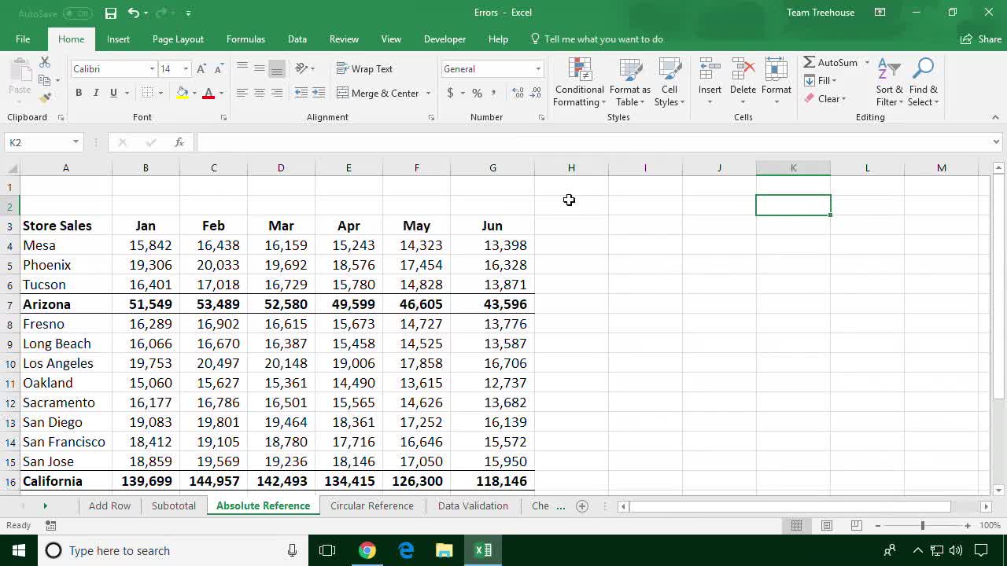Open the font size dropdown
The height and width of the screenshot is (566, 1007).
[186, 69]
